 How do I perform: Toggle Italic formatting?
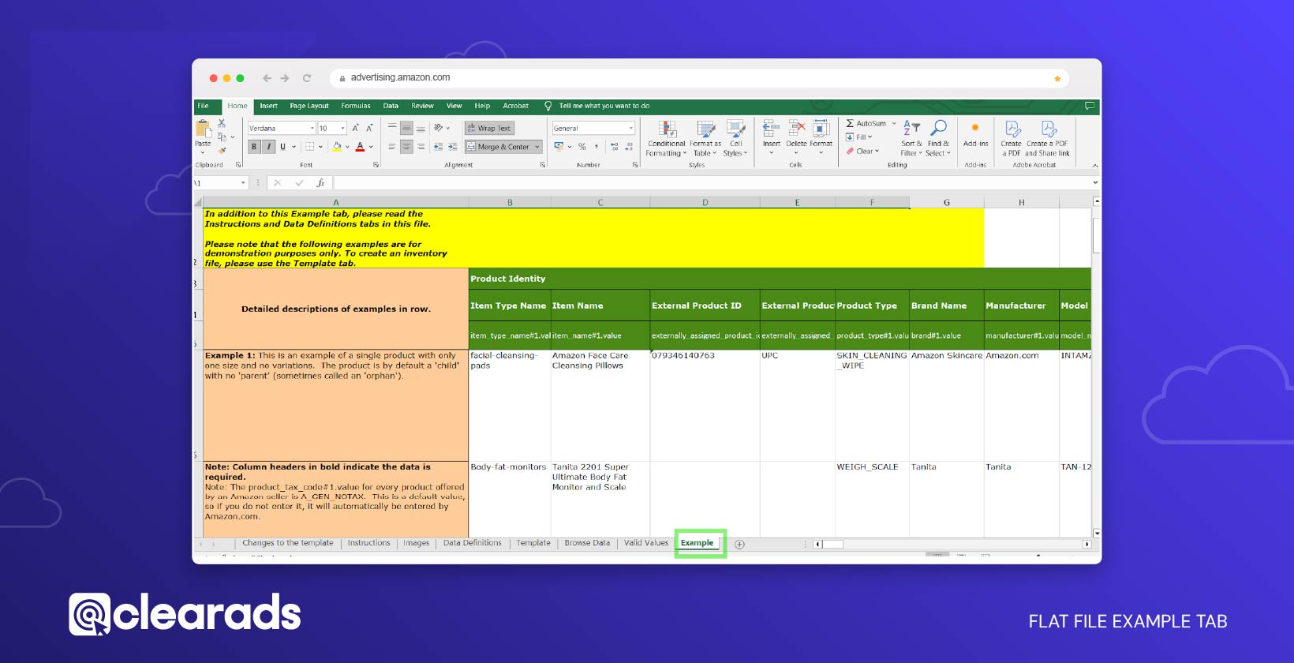268,147
